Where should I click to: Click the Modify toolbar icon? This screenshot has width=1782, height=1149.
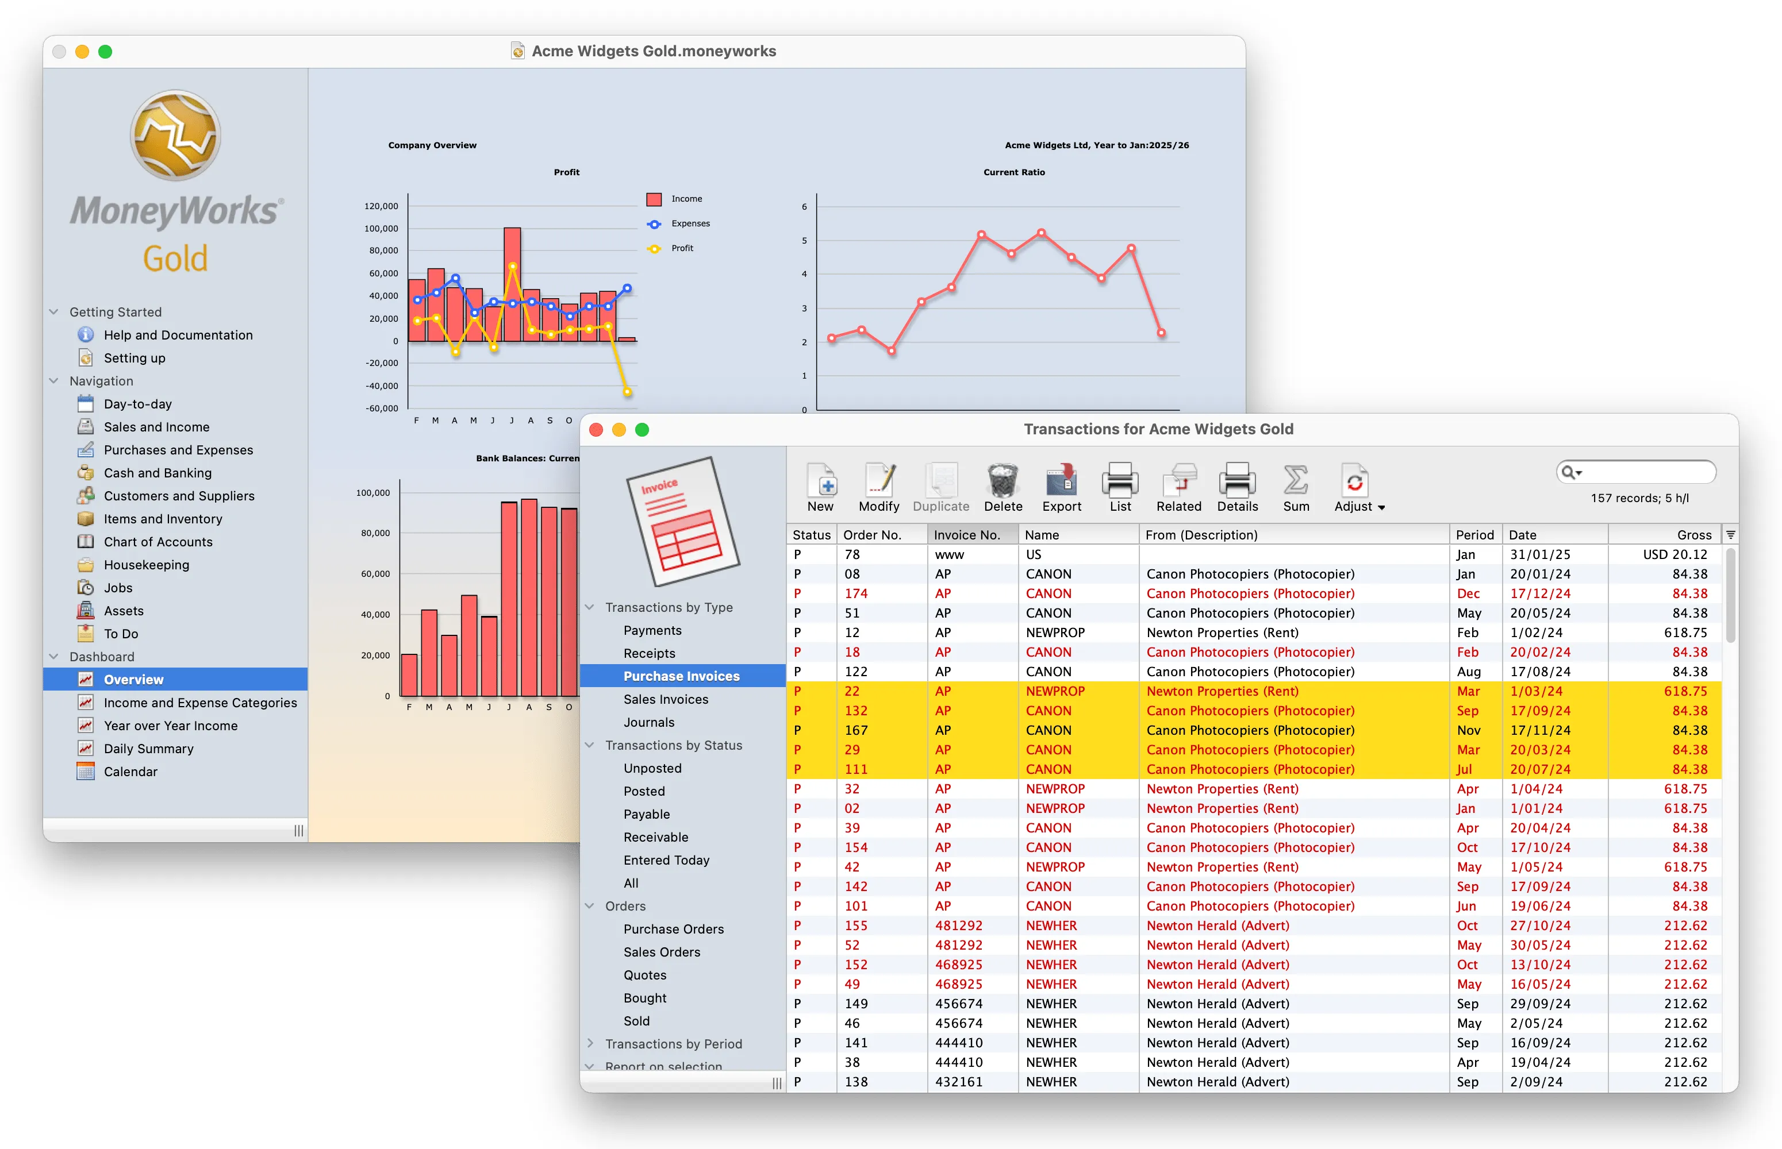(x=879, y=481)
